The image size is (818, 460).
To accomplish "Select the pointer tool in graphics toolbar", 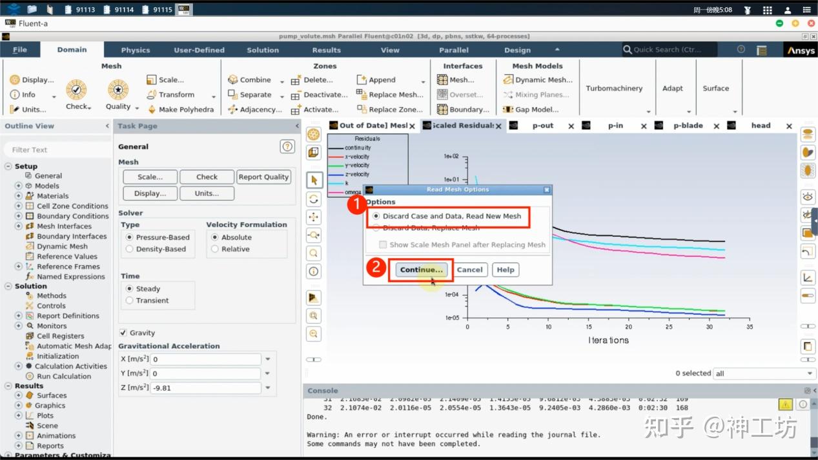I will coord(314,180).
